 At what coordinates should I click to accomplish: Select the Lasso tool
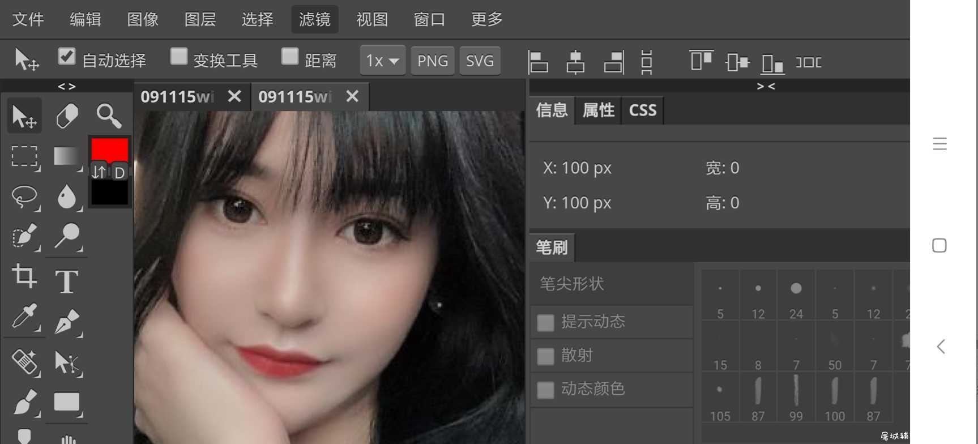coord(24,197)
